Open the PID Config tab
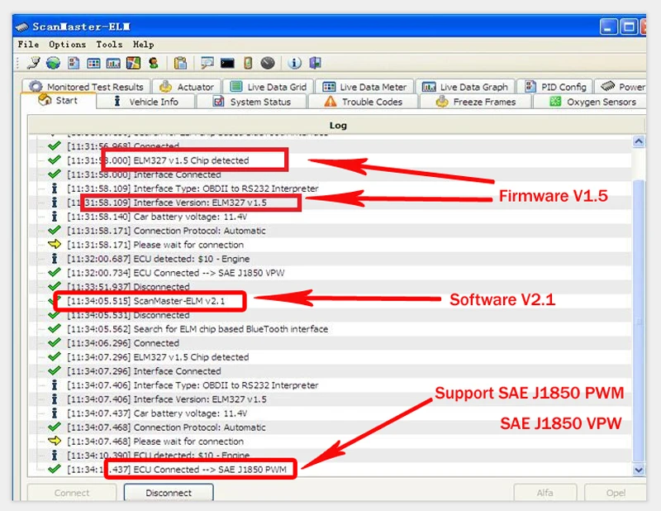This screenshot has width=661, height=511. (554, 87)
